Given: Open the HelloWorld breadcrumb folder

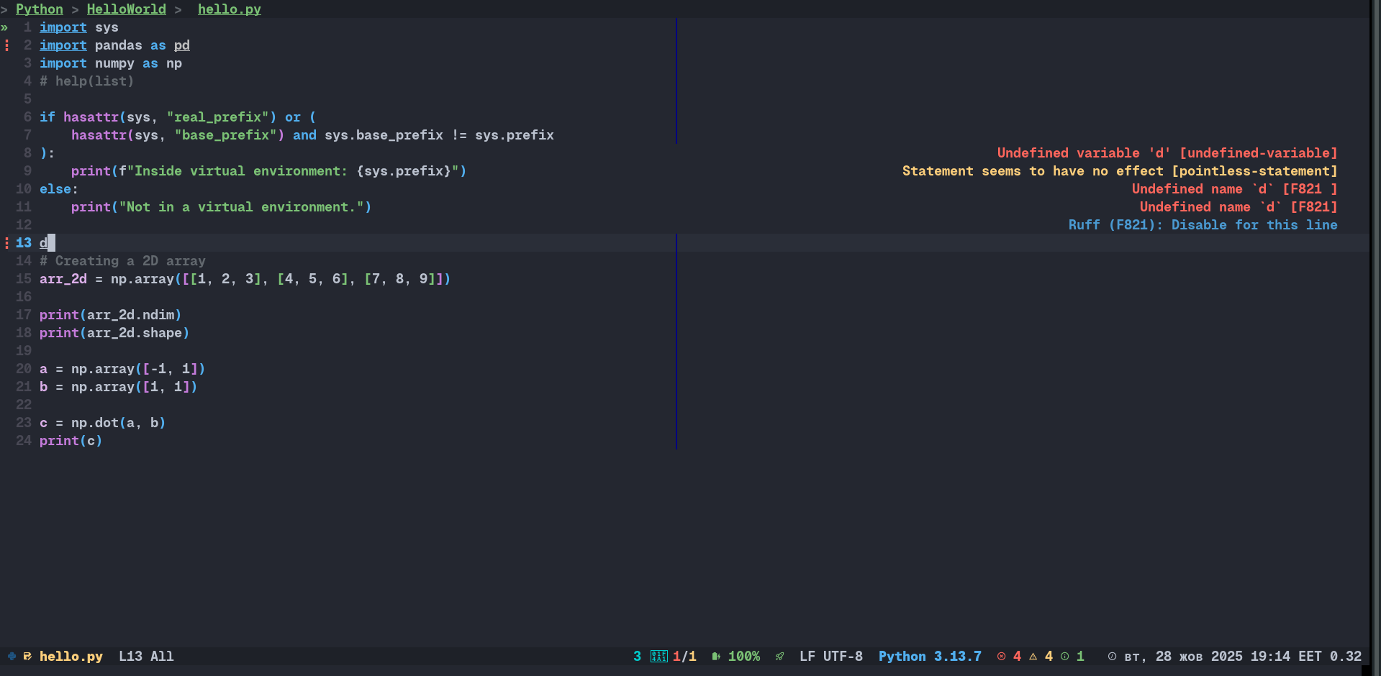Looking at the screenshot, I should pos(126,9).
